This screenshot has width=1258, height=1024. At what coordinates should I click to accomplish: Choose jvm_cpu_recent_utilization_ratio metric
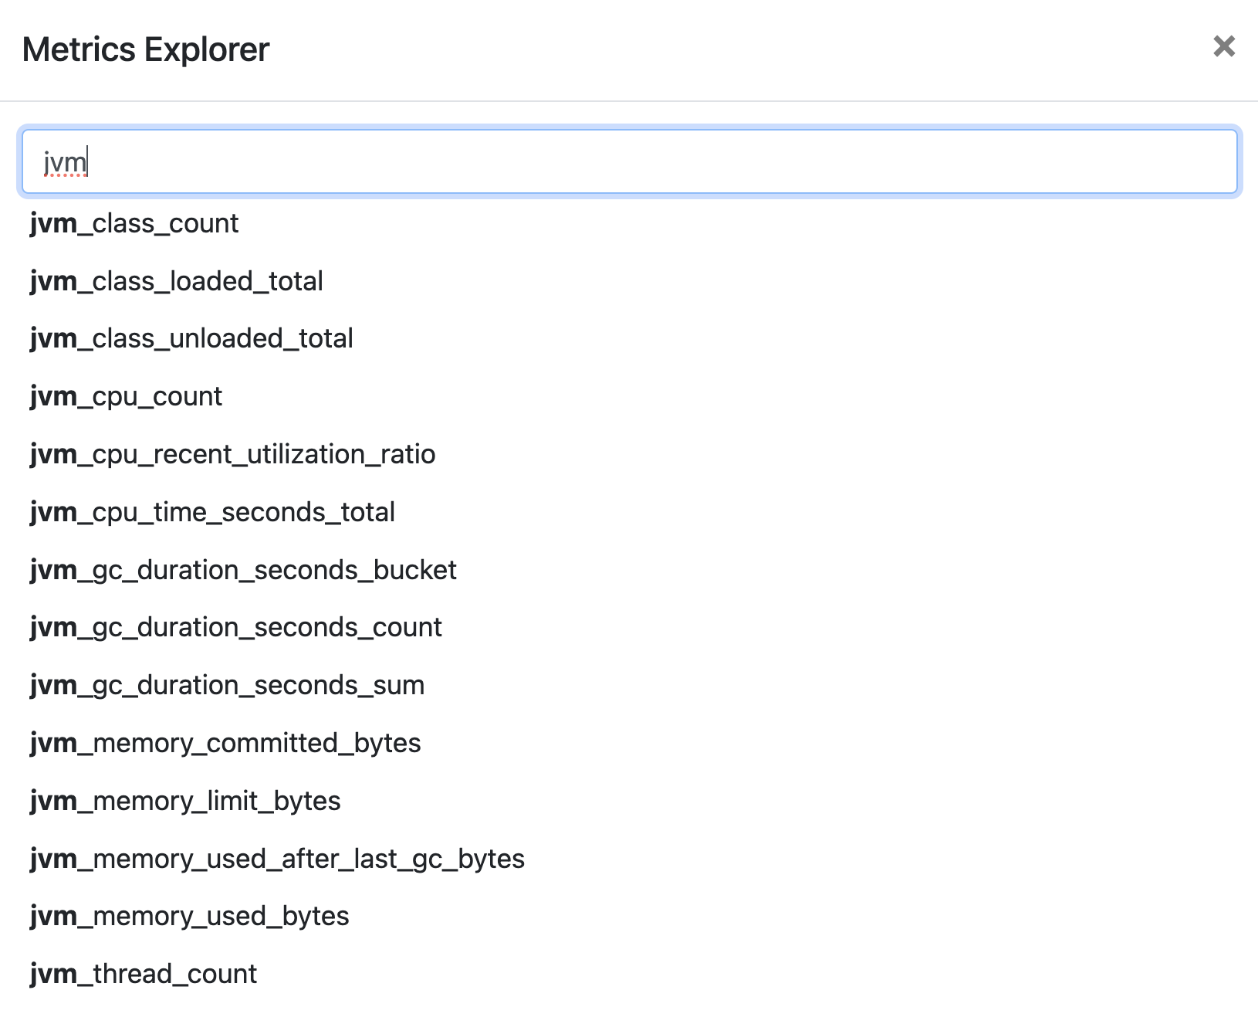point(232,454)
